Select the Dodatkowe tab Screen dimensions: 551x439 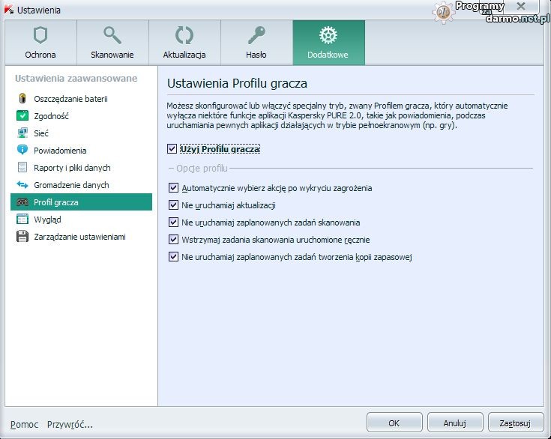pos(329,43)
